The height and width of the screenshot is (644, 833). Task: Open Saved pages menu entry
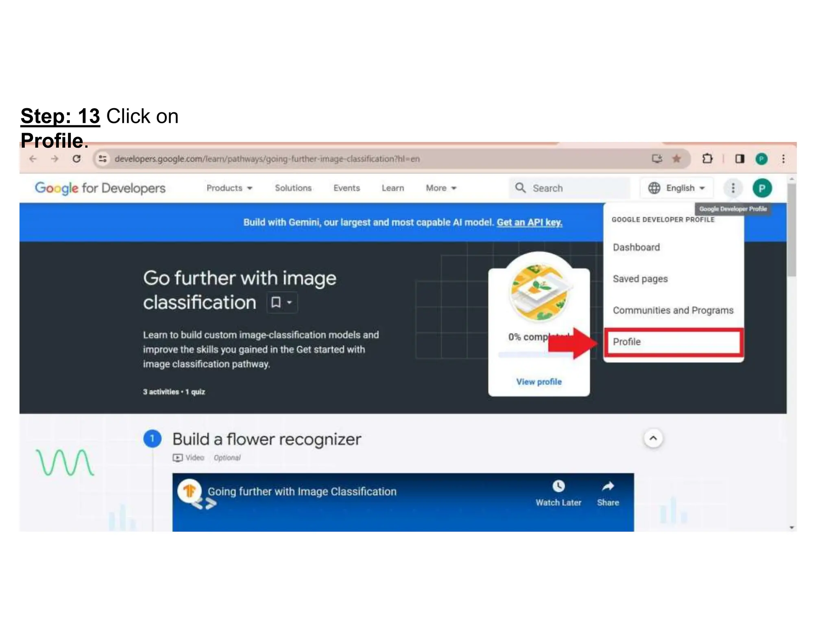point(640,279)
